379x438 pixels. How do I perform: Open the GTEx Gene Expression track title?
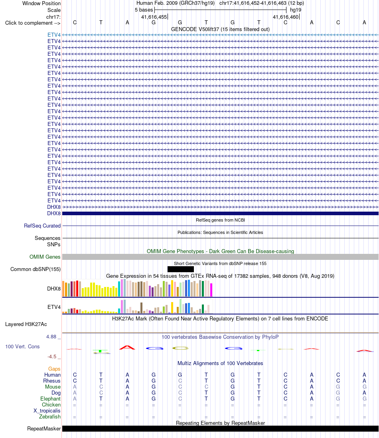(220, 276)
